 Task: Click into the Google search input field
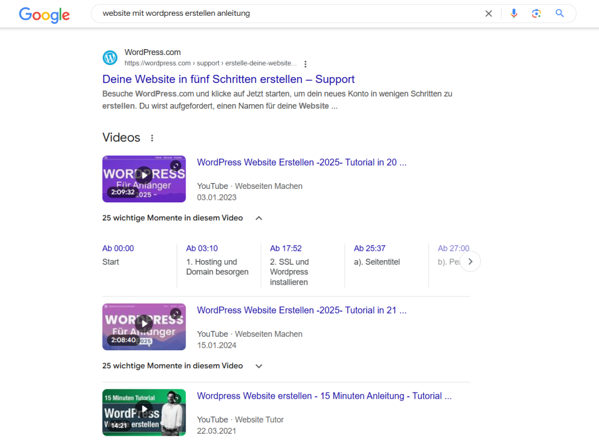pos(287,13)
